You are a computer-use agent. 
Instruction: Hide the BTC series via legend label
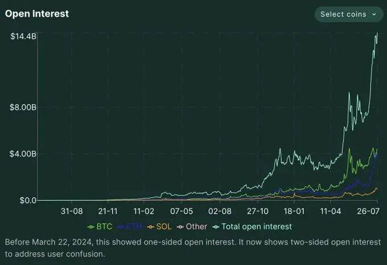[104, 226]
